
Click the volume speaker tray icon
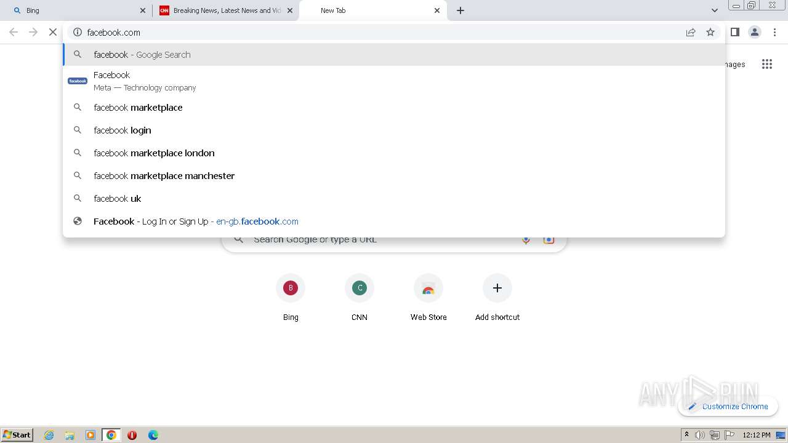[700, 435]
